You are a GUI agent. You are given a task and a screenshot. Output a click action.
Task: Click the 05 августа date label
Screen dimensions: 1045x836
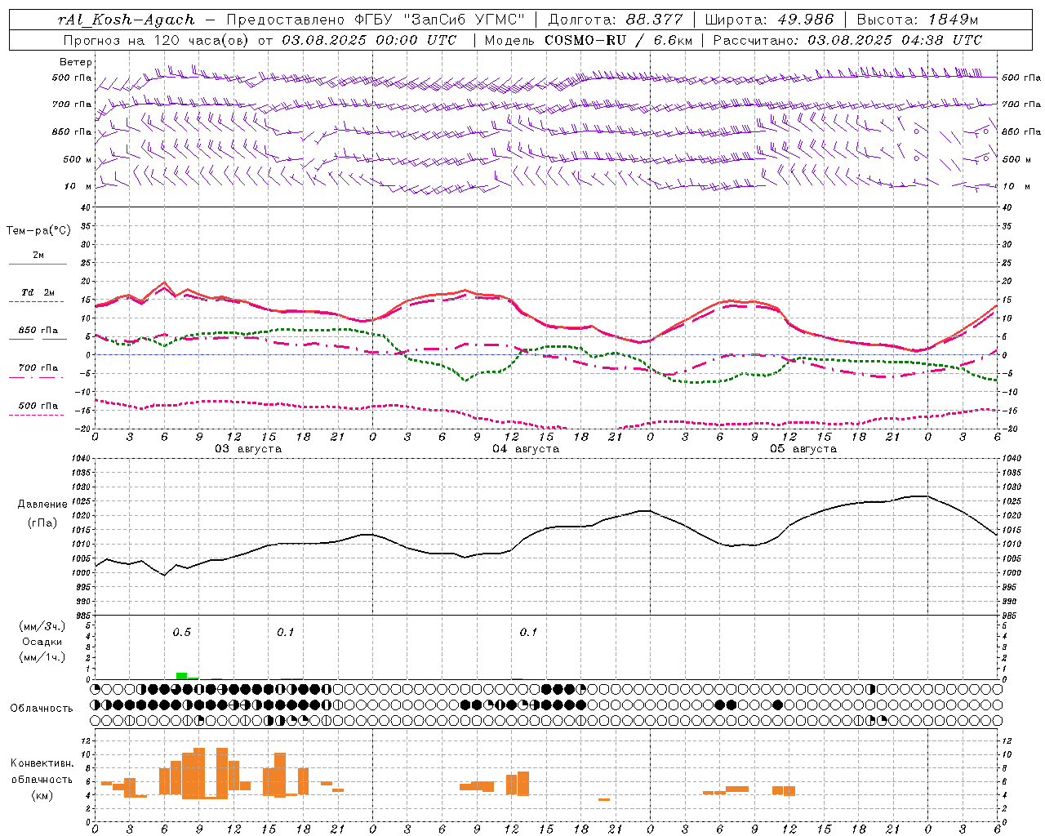tap(803, 449)
